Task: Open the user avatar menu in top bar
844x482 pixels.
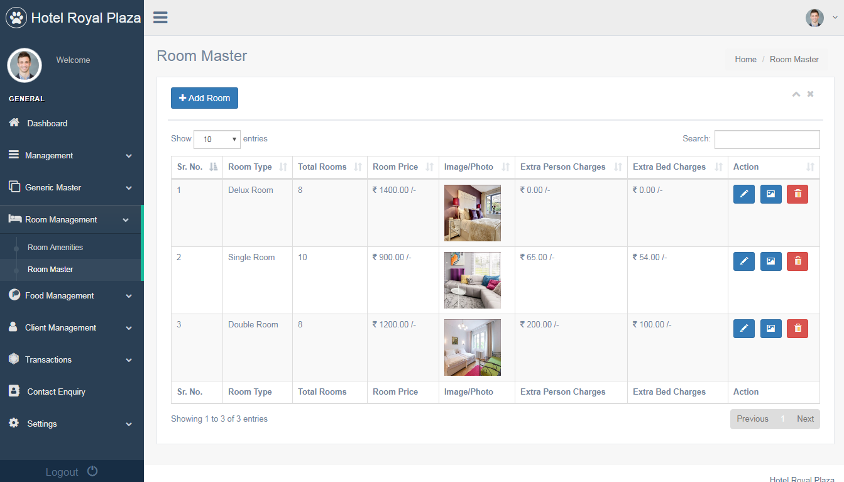Action: (x=814, y=18)
